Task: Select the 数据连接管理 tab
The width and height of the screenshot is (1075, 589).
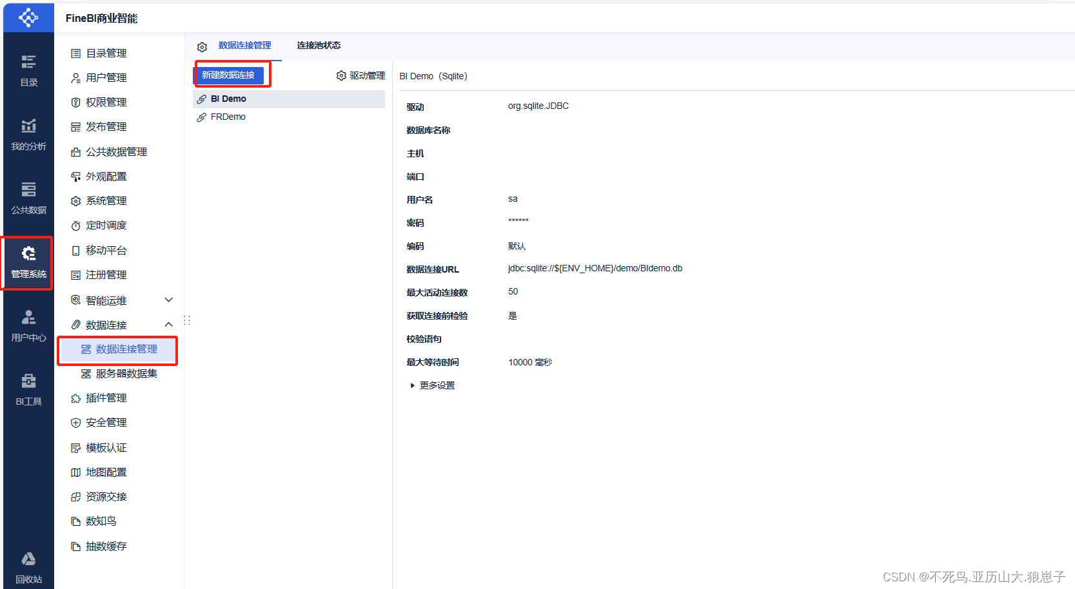Action: pyautogui.click(x=244, y=45)
